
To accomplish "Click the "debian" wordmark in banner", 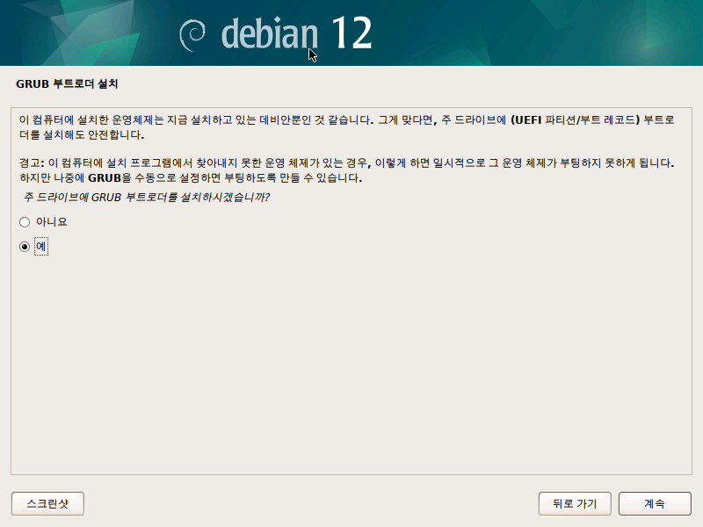I will pyautogui.click(x=270, y=33).
